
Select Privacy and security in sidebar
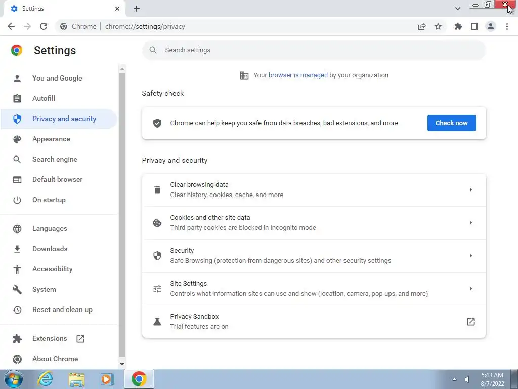pos(59,119)
